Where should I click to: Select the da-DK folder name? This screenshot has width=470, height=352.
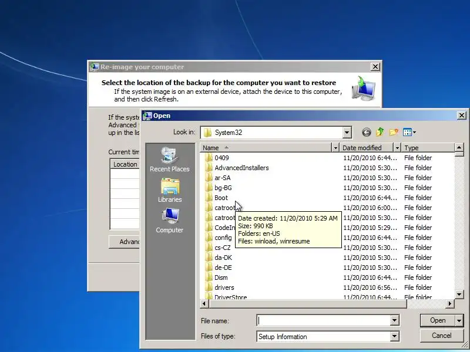coord(223,258)
